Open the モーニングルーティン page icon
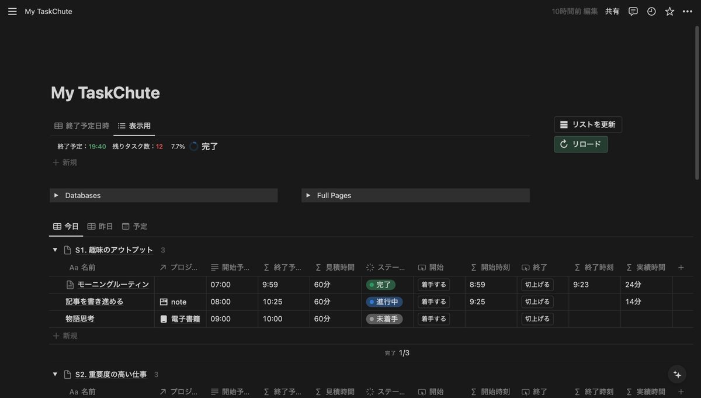This screenshot has height=398, width=701. click(70, 285)
